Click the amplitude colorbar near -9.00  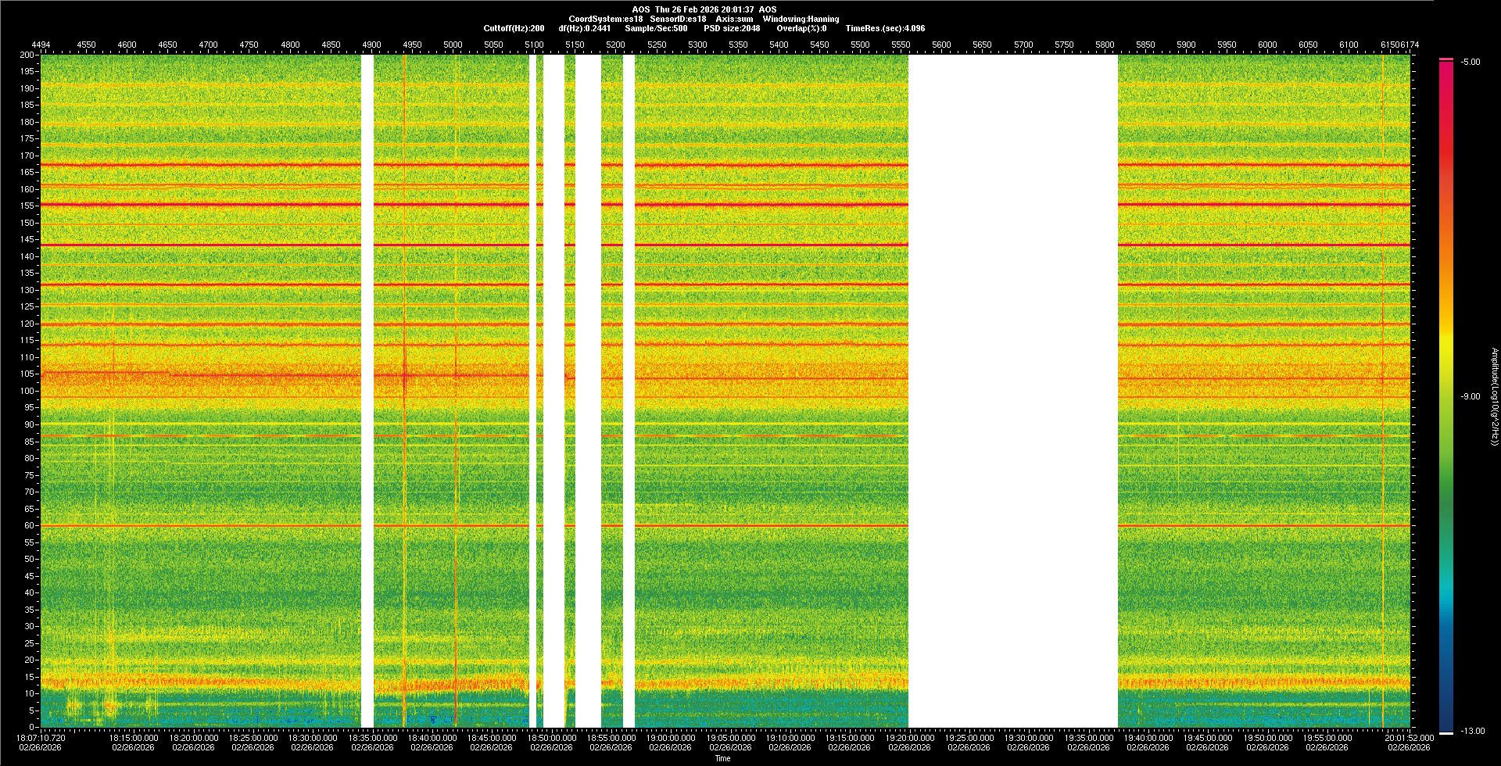1446,396
